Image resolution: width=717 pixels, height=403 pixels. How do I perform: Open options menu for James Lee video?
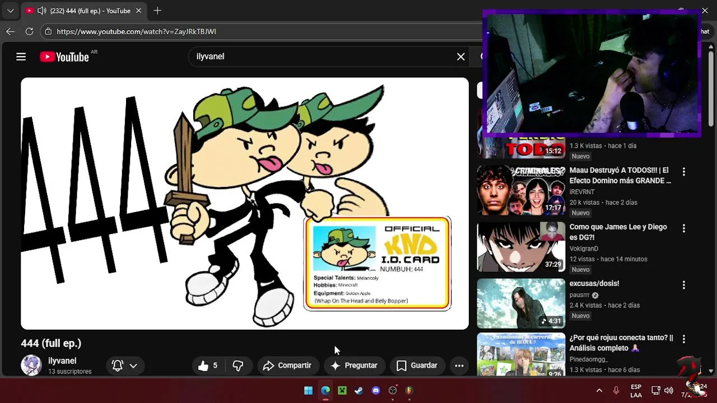click(x=683, y=228)
